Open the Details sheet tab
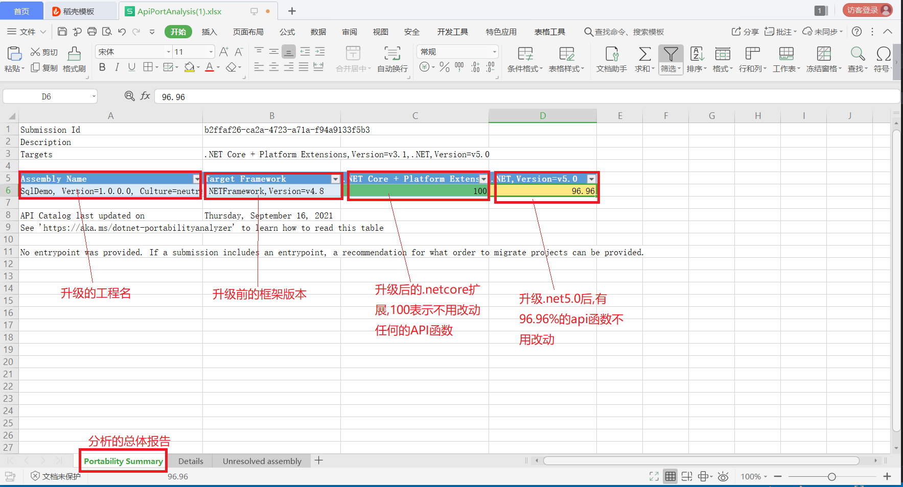Image resolution: width=903 pixels, height=487 pixels. pyautogui.click(x=191, y=461)
